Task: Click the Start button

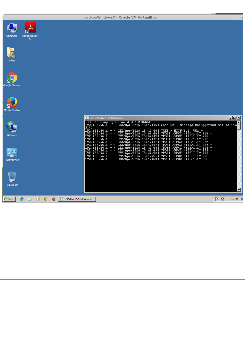Action: pos(10,199)
